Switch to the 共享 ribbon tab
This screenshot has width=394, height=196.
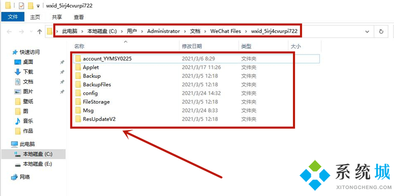(57, 17)
